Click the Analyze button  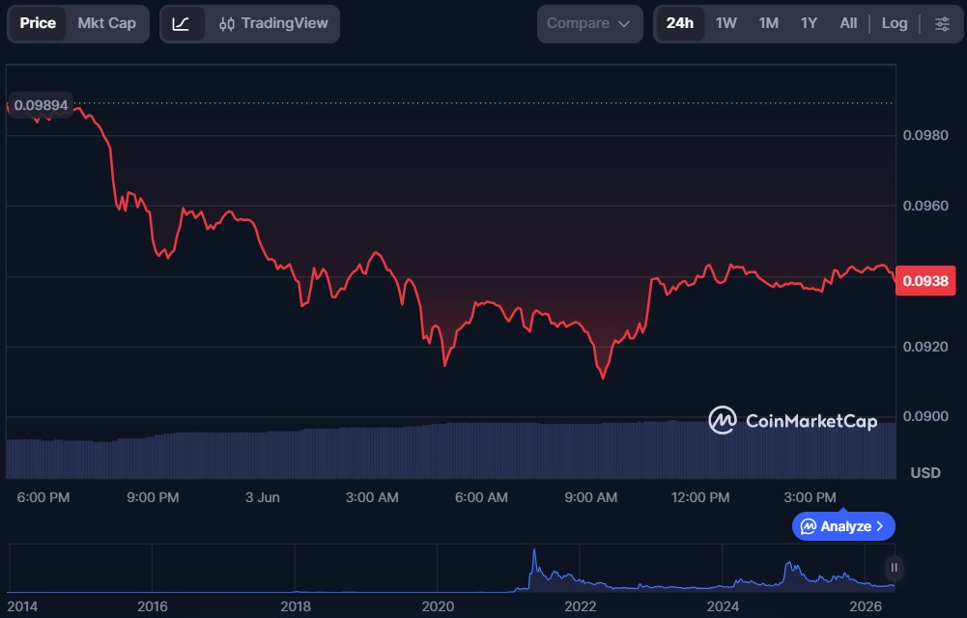click(x=843, y=526)
